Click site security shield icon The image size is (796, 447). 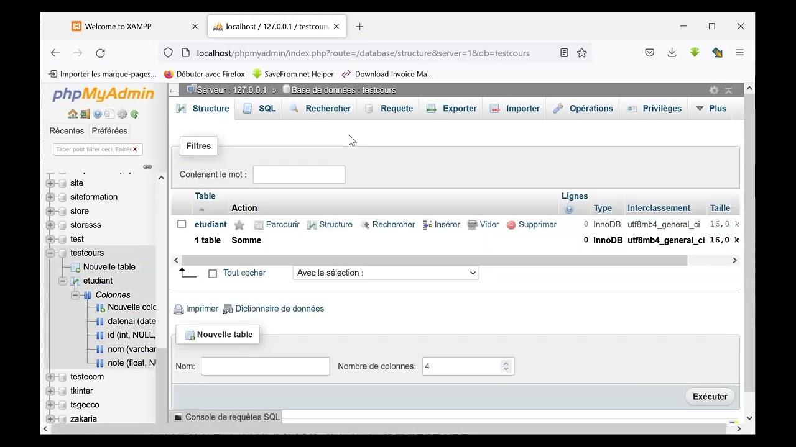point(168,53)
